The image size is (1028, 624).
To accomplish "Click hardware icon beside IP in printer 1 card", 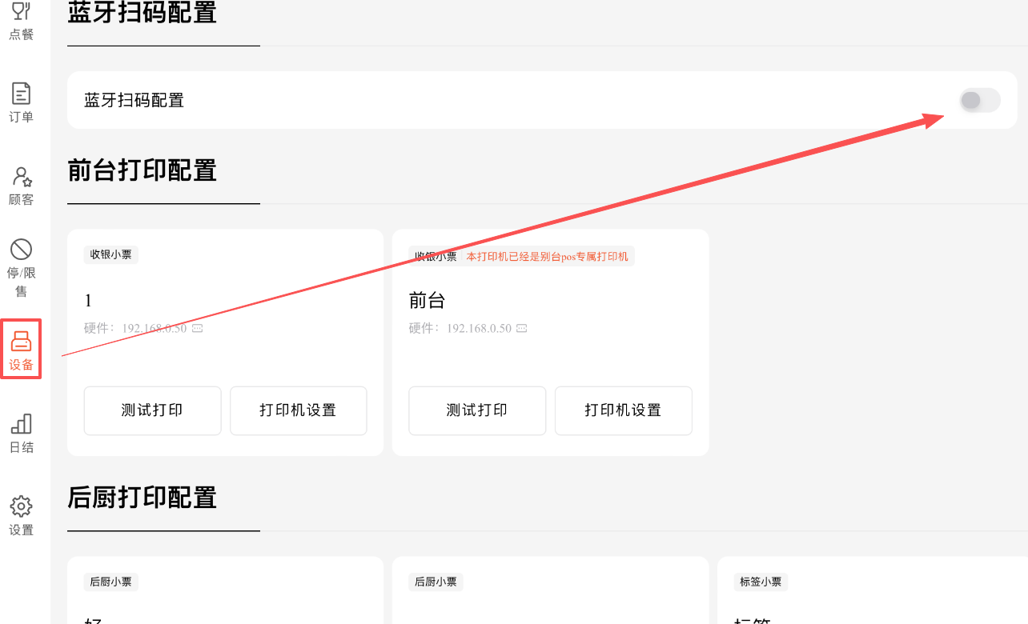I will coord(197,329).
